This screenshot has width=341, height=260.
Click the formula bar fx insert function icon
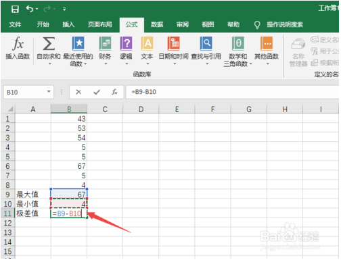[114, 92]
